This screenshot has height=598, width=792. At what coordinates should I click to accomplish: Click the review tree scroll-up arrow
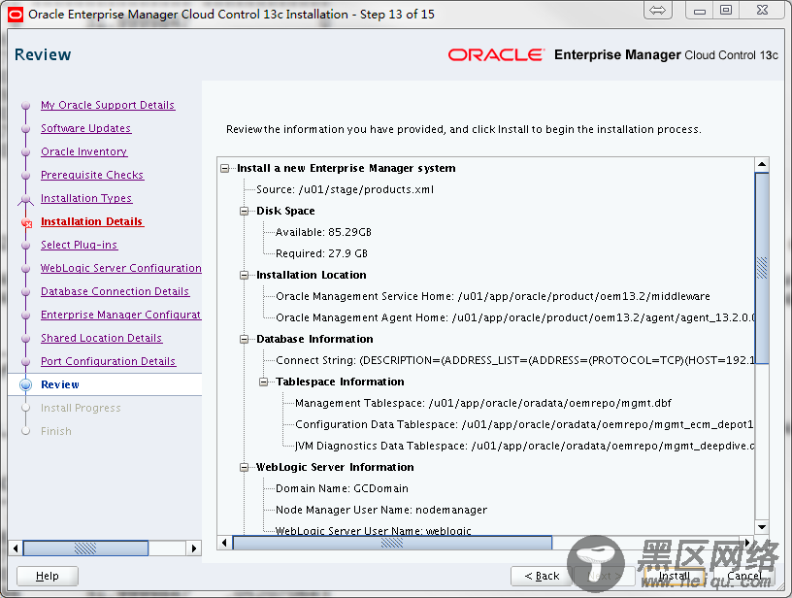coord(762,165)
